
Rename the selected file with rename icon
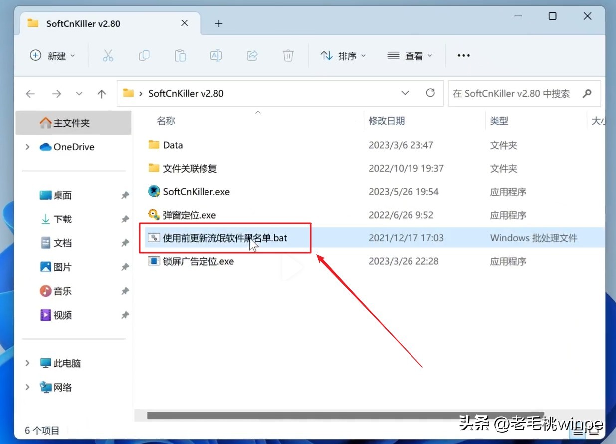click(216, 55)
